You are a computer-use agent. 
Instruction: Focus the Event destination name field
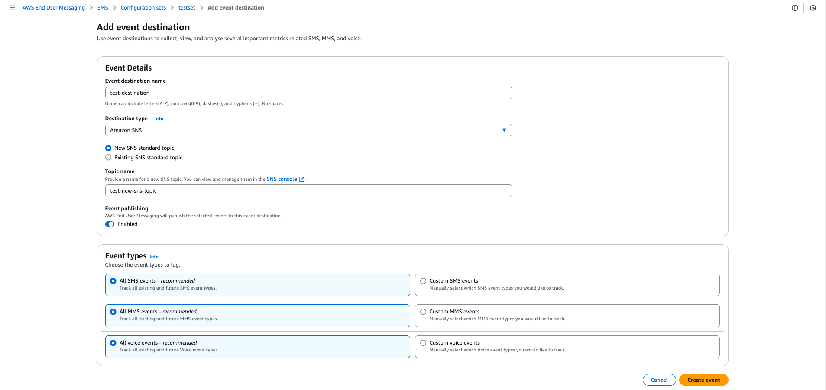[308, 93]
